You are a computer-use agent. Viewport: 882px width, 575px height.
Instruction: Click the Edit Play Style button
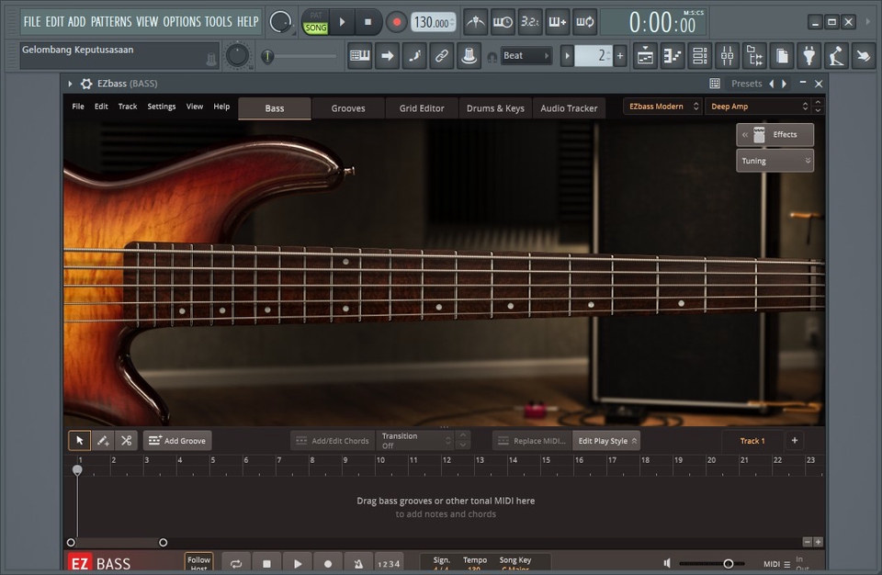[605, 440]
